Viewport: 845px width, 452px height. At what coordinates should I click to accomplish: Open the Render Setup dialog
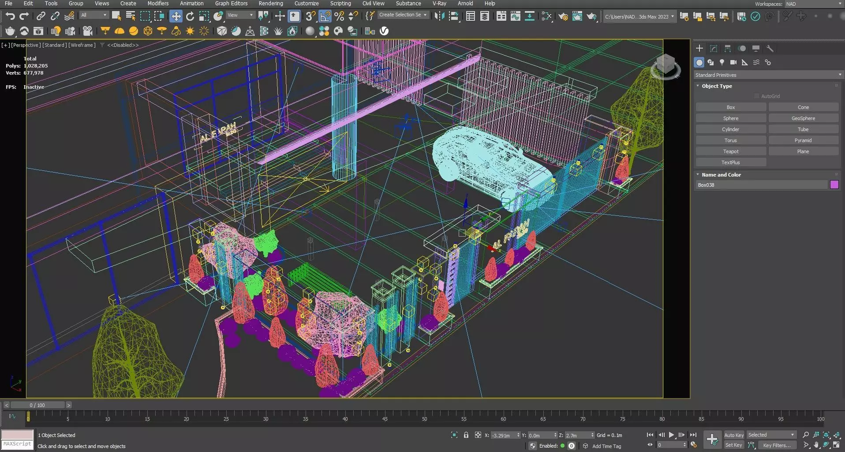click(563, 16)
